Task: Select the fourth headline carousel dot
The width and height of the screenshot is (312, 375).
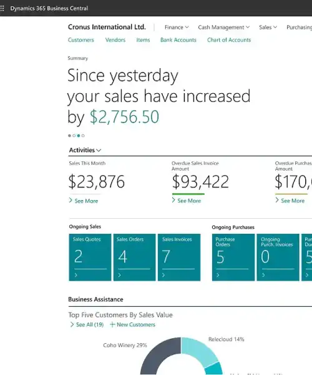Action: pyautogui.click(x=83, y=136)
